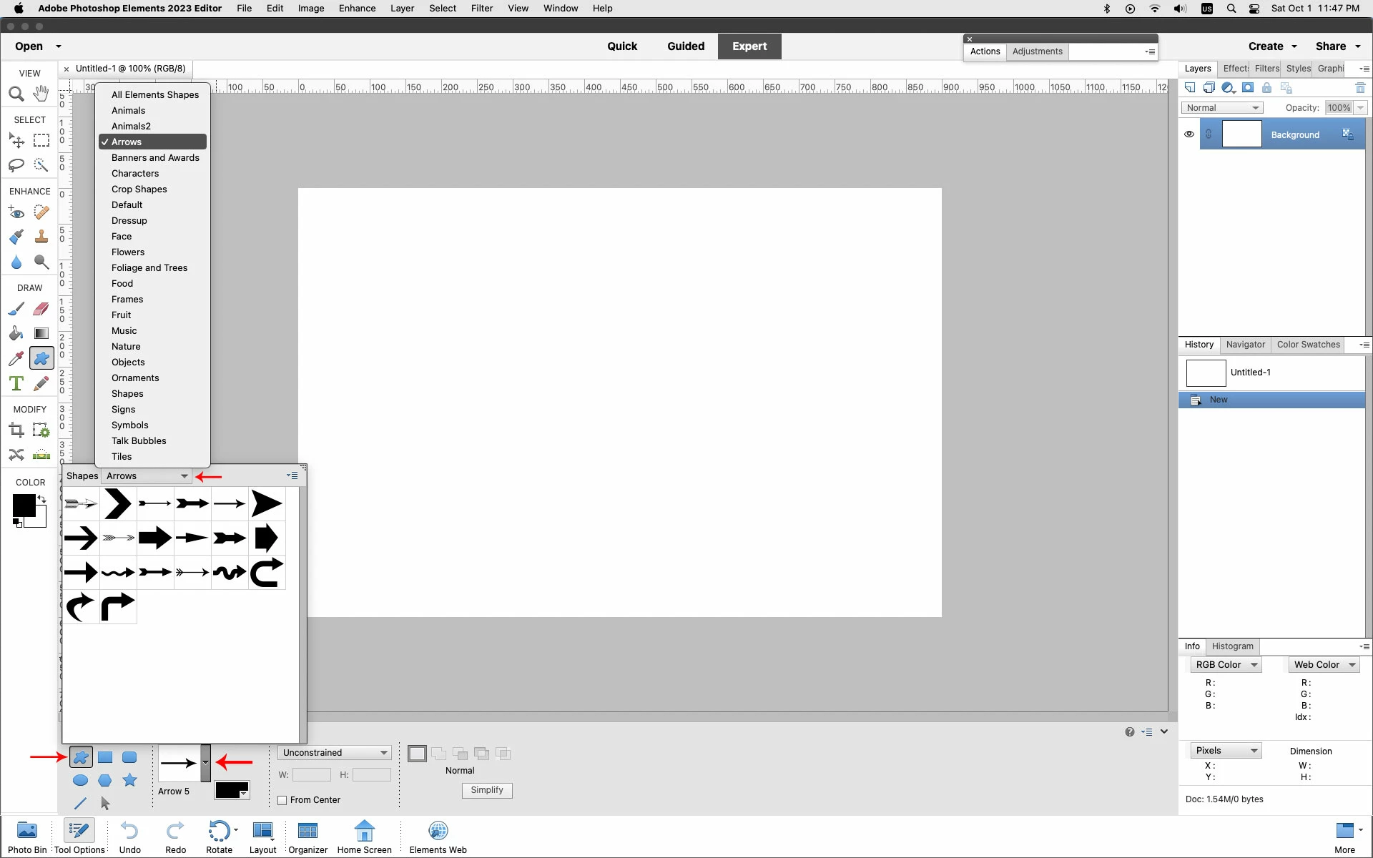Click the black foreground color swatch
Image resolution: width=1373 pixels, height=858 pixels.
pyautogui.click(x=24, y=505)
